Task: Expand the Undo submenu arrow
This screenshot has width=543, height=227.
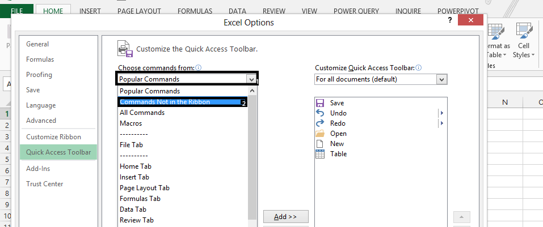Action: pyautogui.click(x=441, y=113)
